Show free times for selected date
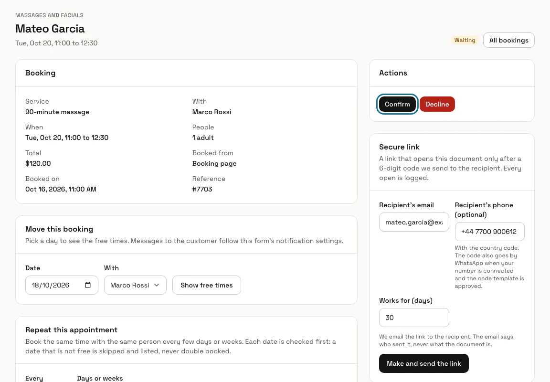550x382 pixels. (x=207, y=285)
